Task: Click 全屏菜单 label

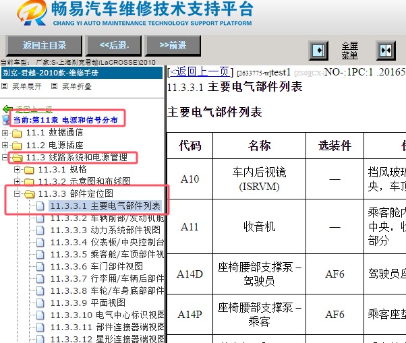Action: tap(349, 51)
